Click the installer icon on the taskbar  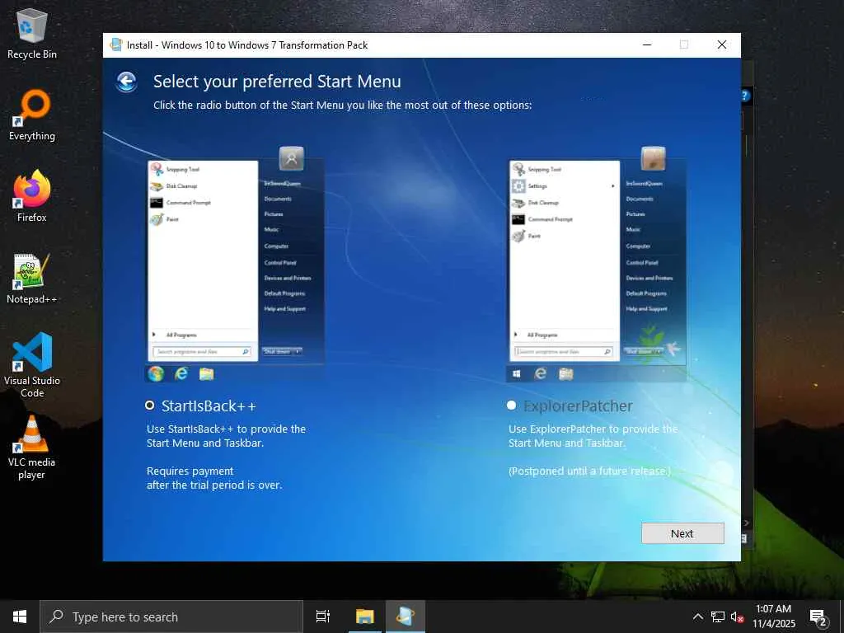(x=406, y=617)
